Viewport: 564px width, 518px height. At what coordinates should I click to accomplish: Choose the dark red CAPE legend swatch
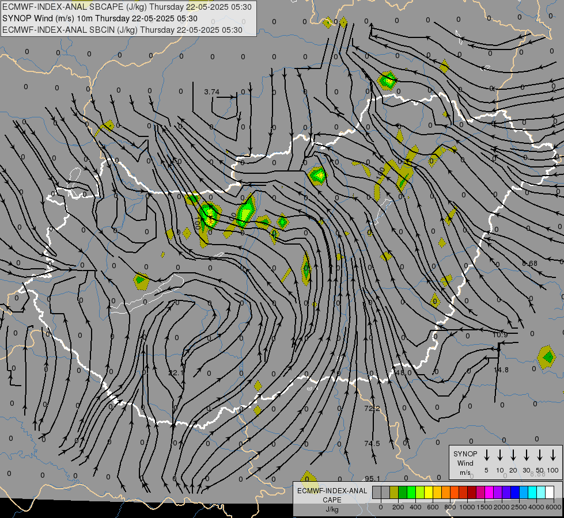click(472, 493)
